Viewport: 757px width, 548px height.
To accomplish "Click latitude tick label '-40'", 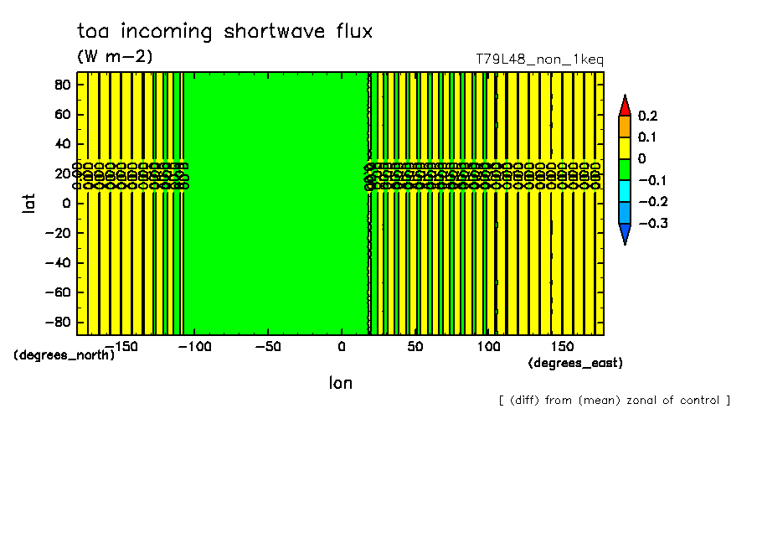I will click(58, 263).
